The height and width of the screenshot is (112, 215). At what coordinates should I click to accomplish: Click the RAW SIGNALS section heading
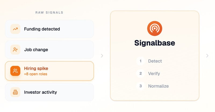(x=49, y=12)
